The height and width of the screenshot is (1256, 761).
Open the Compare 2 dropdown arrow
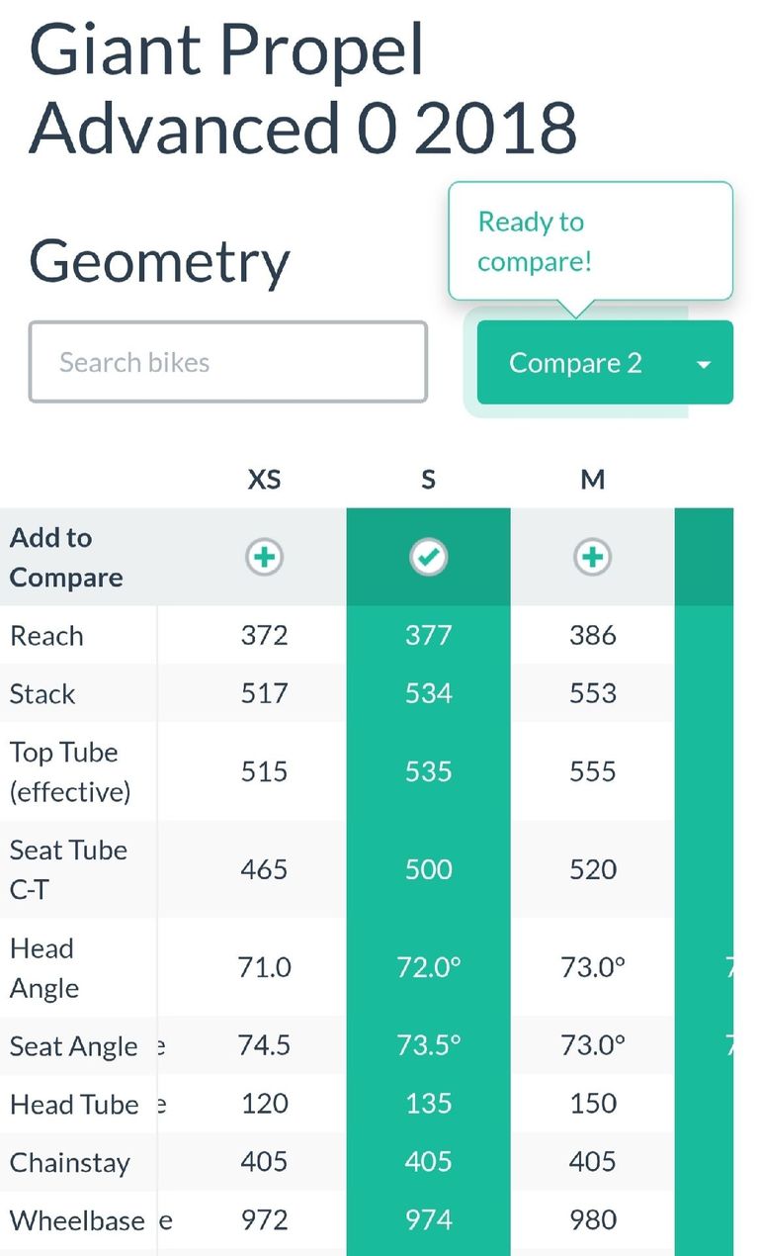point(704,364)
